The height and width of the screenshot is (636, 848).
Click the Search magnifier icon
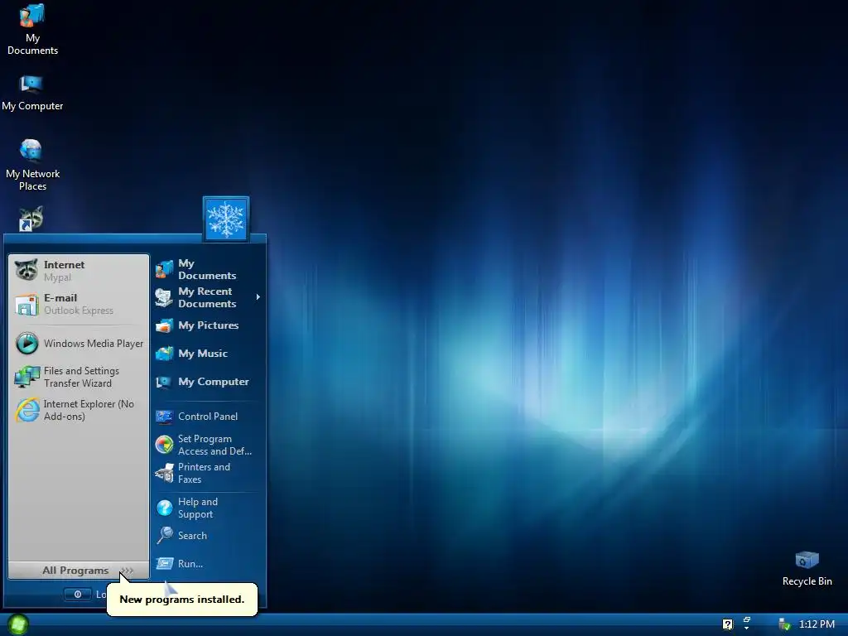(x=164, y=536)
